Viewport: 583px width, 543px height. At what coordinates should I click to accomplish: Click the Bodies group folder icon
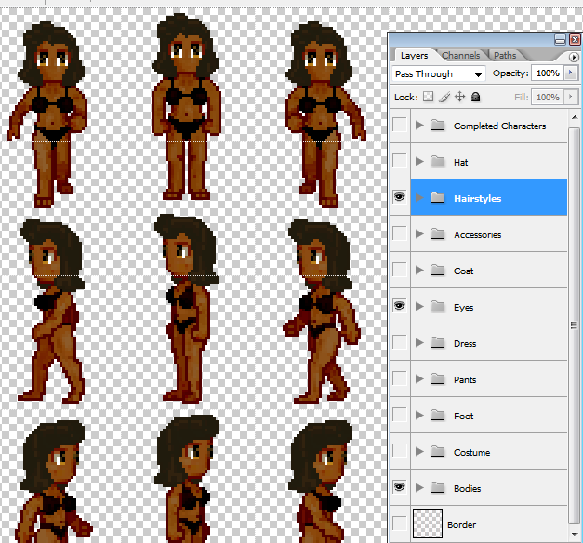438,487
